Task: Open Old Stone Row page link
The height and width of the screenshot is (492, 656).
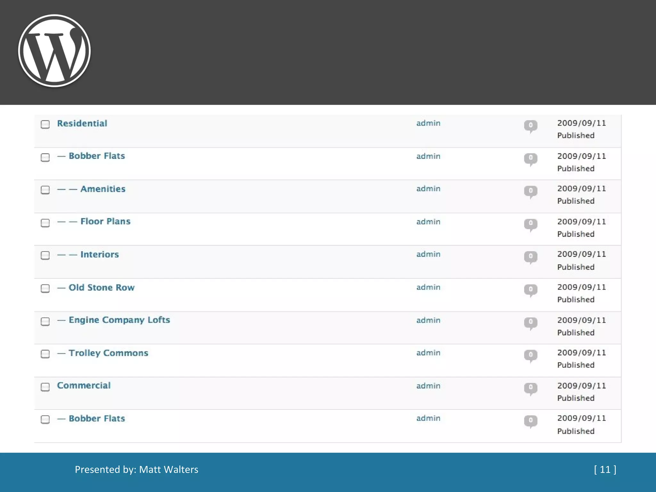Action: (x=102, y=287)
